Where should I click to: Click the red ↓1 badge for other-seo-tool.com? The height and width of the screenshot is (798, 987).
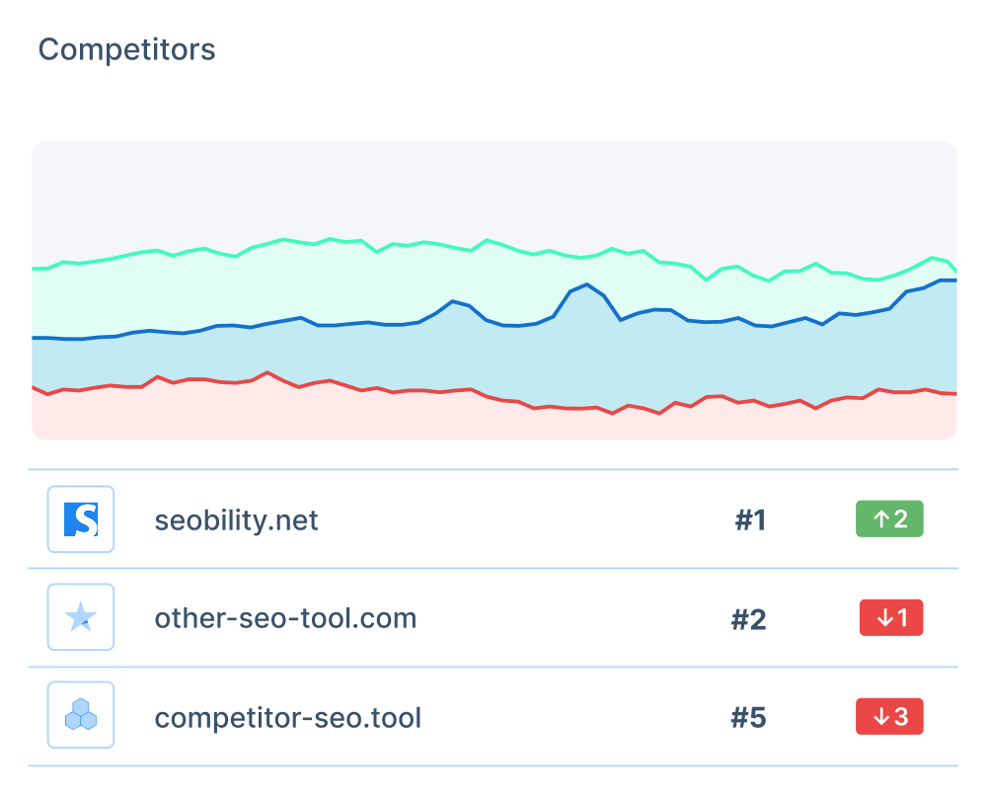point(890,616)
